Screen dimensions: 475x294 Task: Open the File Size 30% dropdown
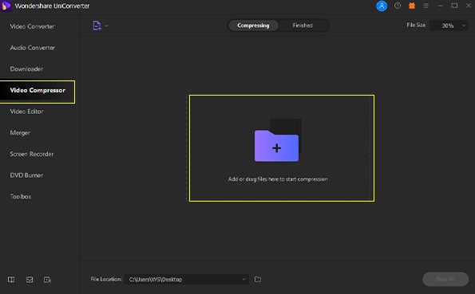tap(449, 25)
